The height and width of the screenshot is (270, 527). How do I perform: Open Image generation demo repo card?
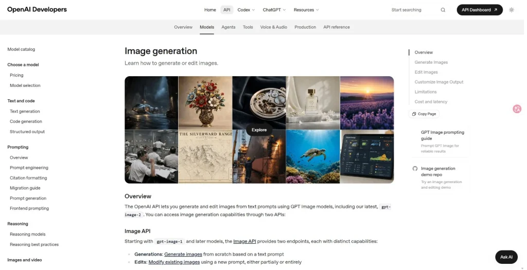(438, 177)
